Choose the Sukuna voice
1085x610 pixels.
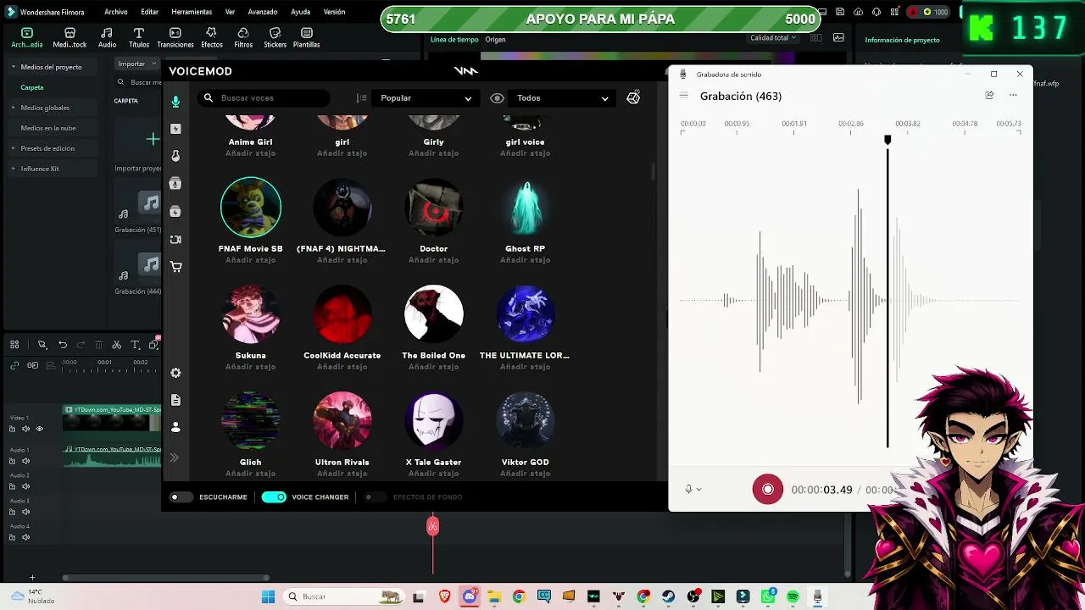pyautogui.click(x=250, y=313)
